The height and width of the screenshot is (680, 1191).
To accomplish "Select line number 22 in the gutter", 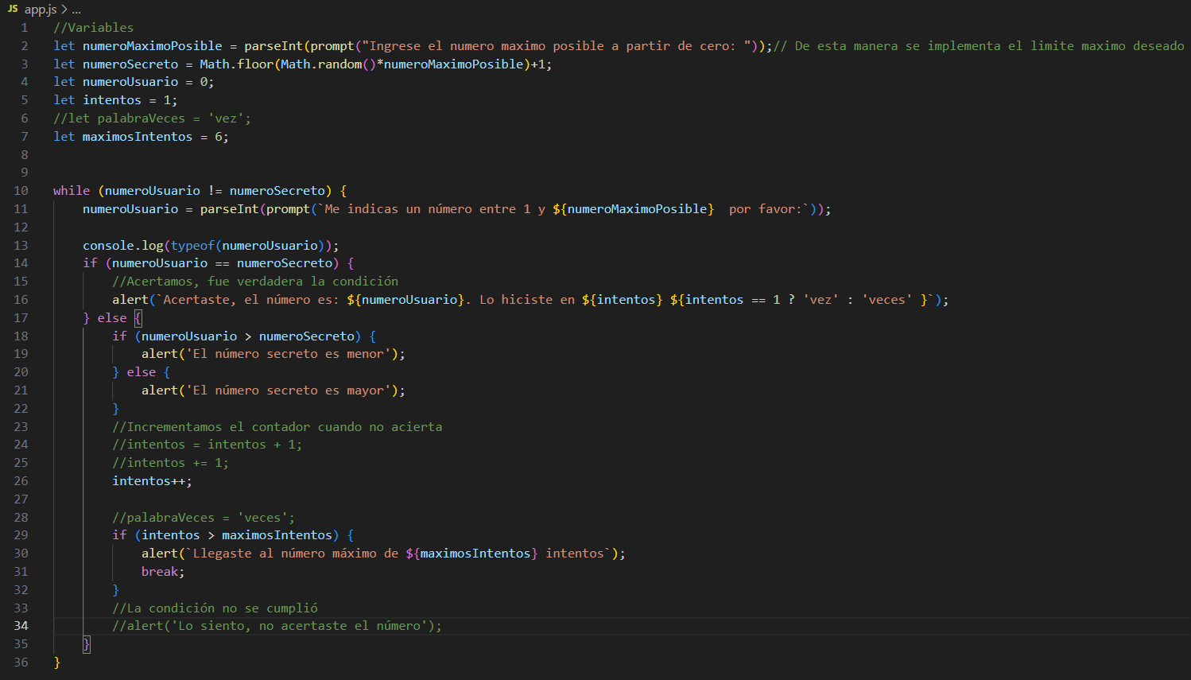I will click(x=21, y=409).
